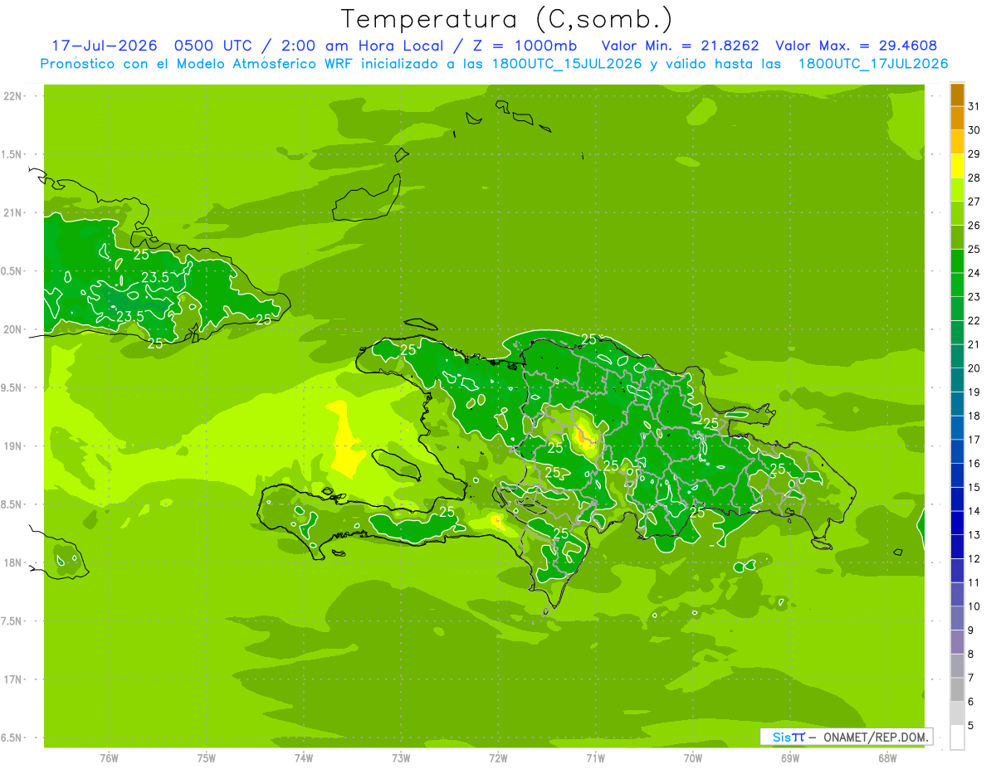
Task: Click the "20N" latitude axis label
Action: click(12, 329)
